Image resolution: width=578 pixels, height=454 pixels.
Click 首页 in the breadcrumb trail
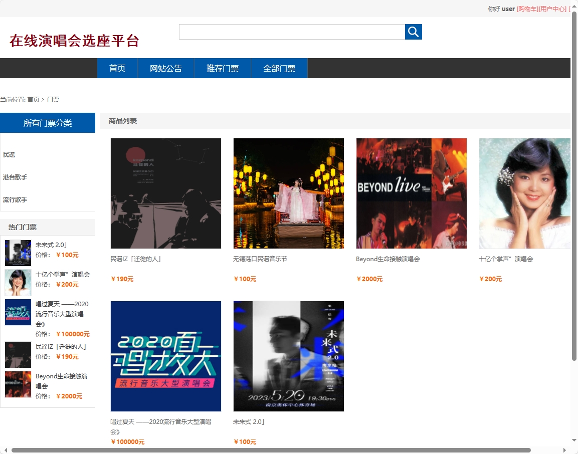[33, 99]
